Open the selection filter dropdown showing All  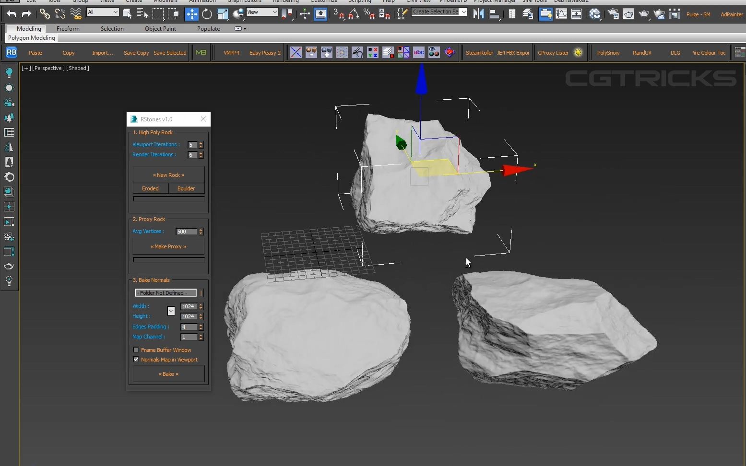(103, 12)
